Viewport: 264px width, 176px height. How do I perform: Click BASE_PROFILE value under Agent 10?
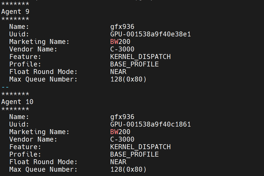pyautogui.click(x=134, y=155)
